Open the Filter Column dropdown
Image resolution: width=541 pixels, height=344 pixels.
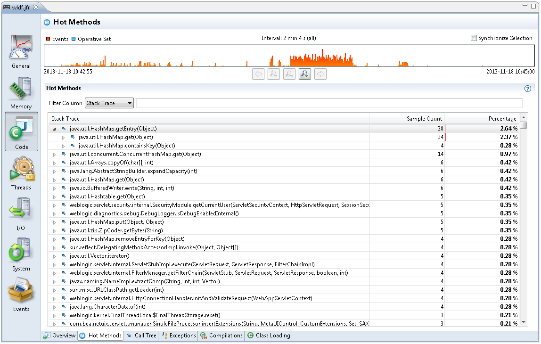click(109, 103)
